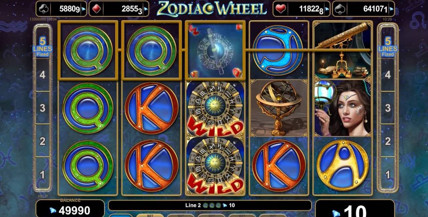Open the HELP link above balance
The height and width of the screenshot is (217, 428).
[x=43, y=197]
